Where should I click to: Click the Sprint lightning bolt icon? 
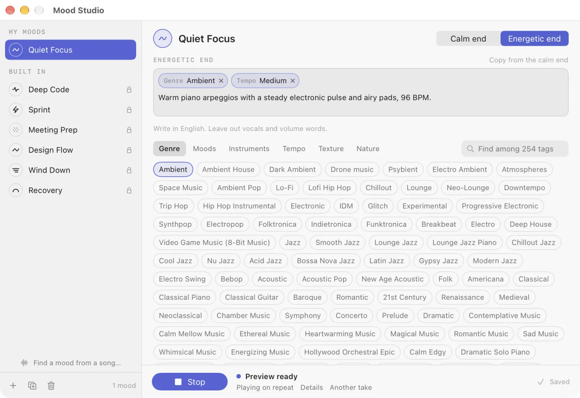click(x=16, y=110)
